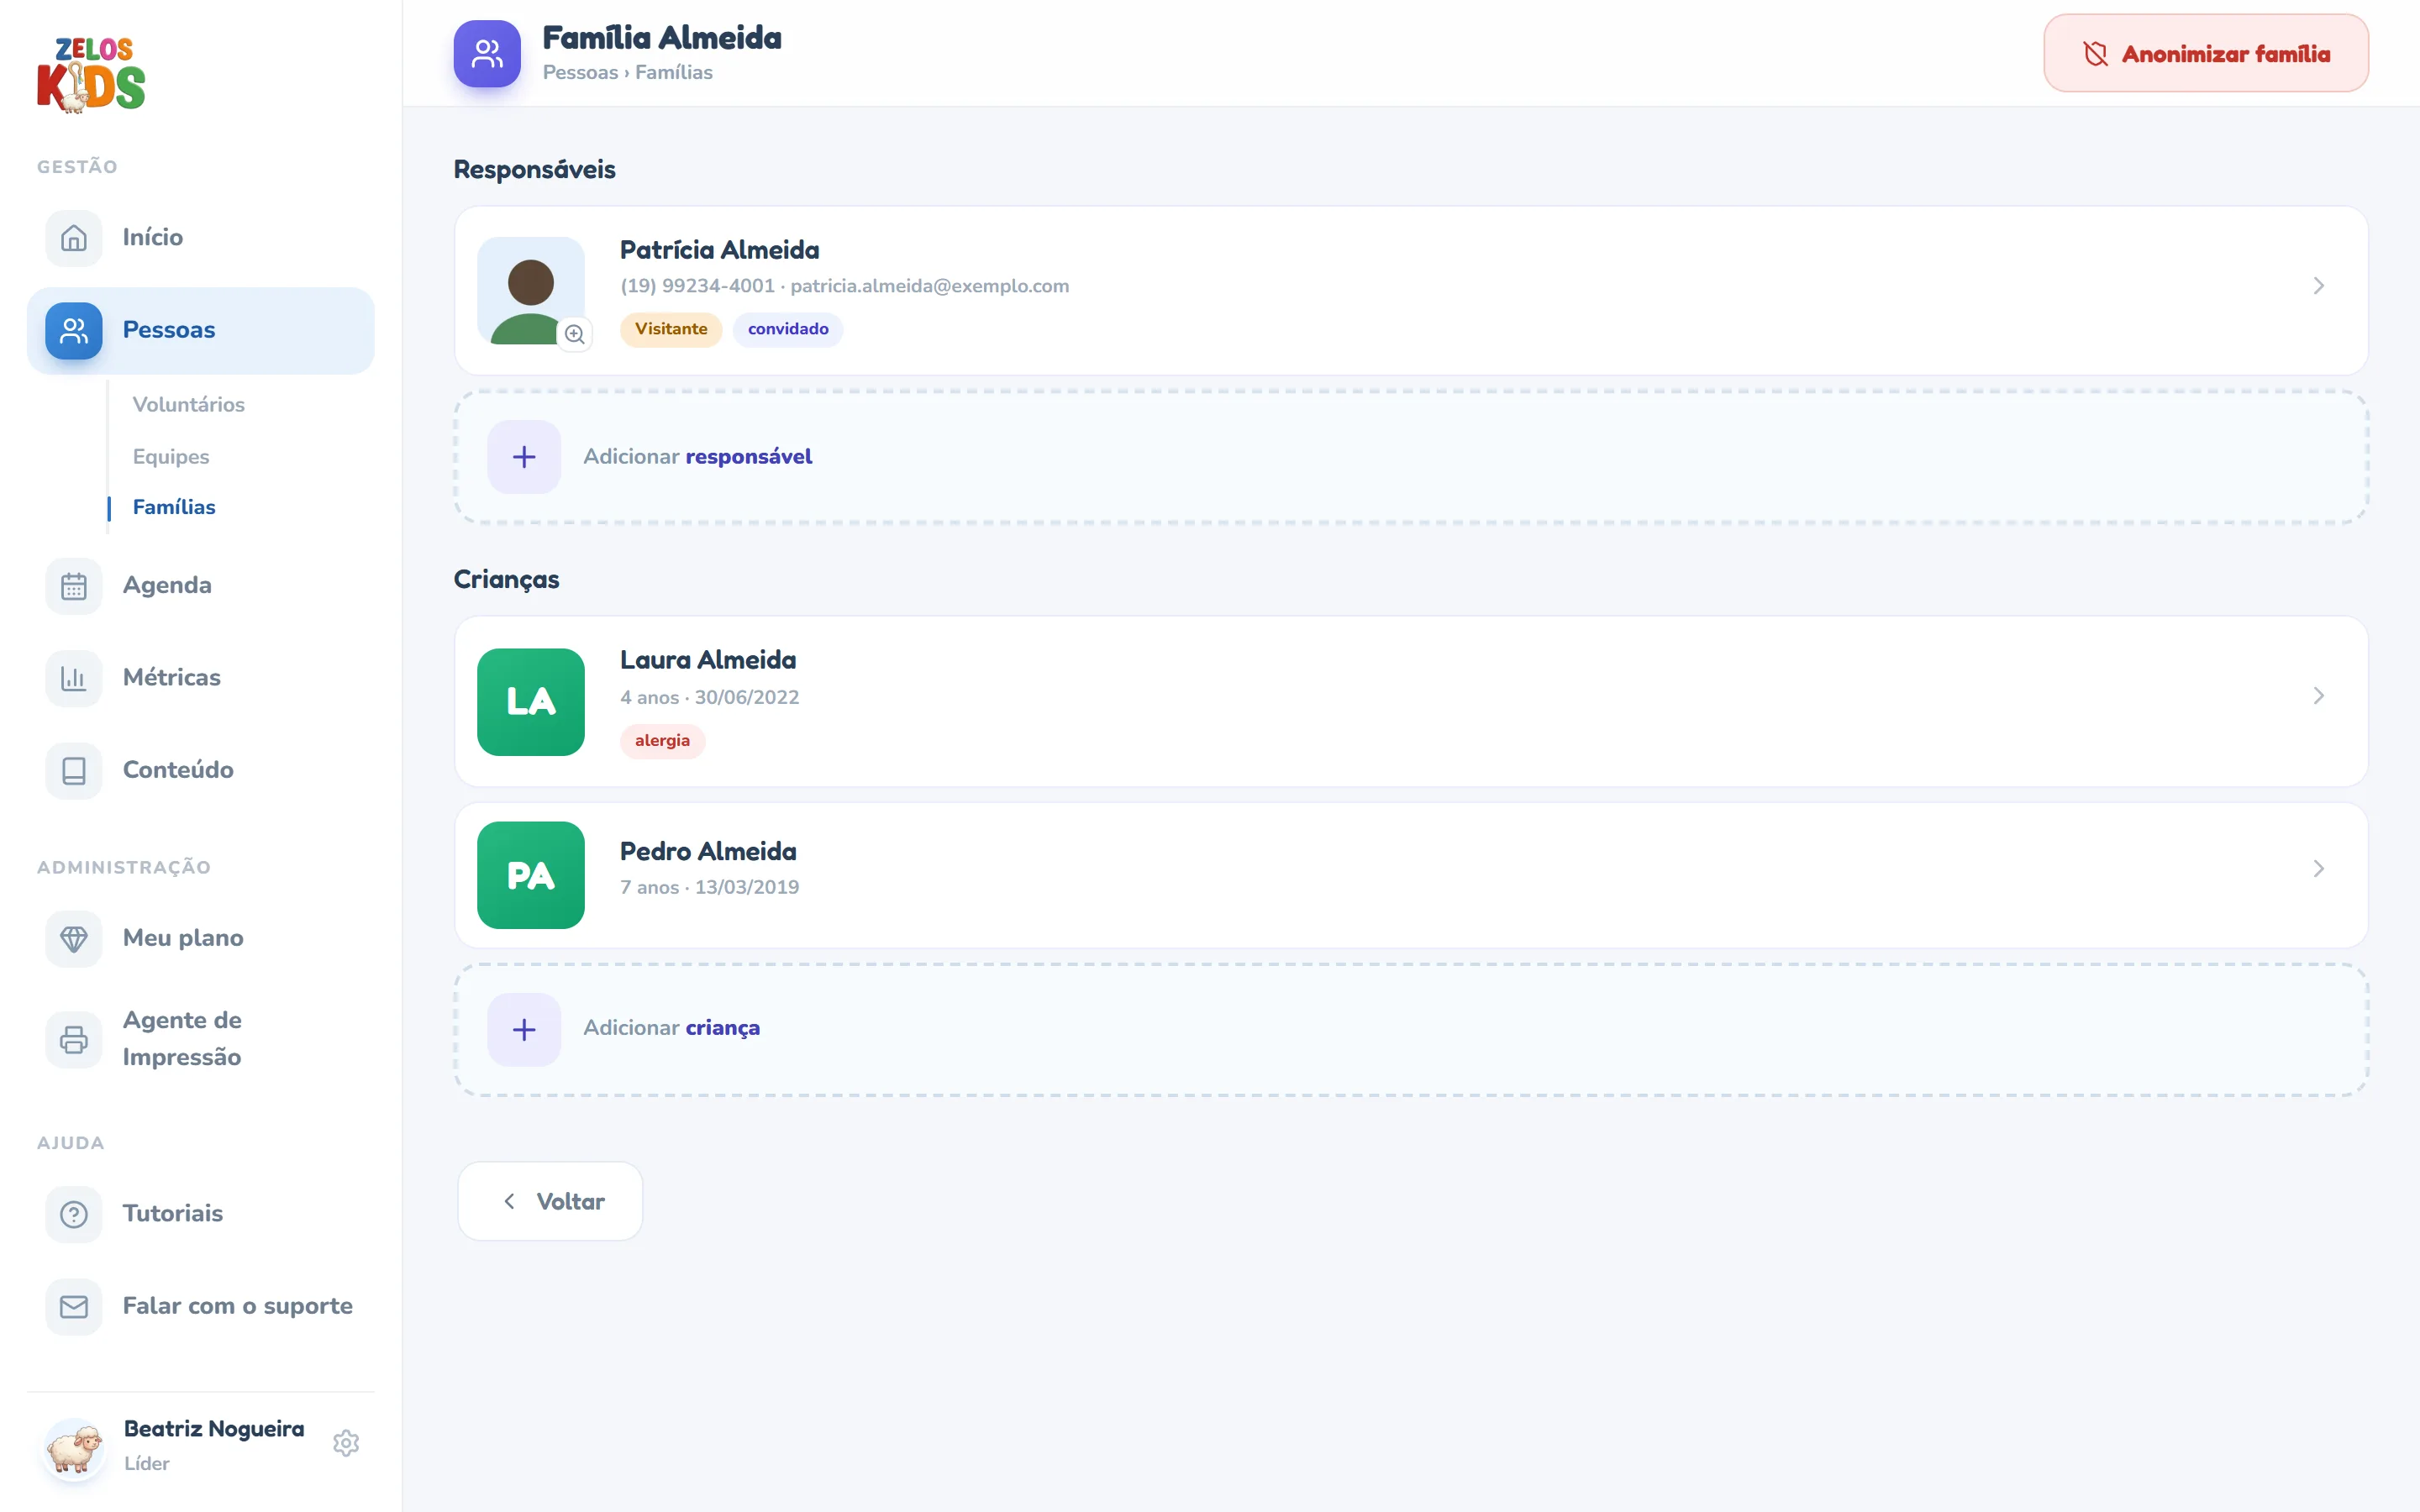This screenshot has height=1512, width=2420.
Task: Select the Famílias submenu item
Action: point(174,507)
